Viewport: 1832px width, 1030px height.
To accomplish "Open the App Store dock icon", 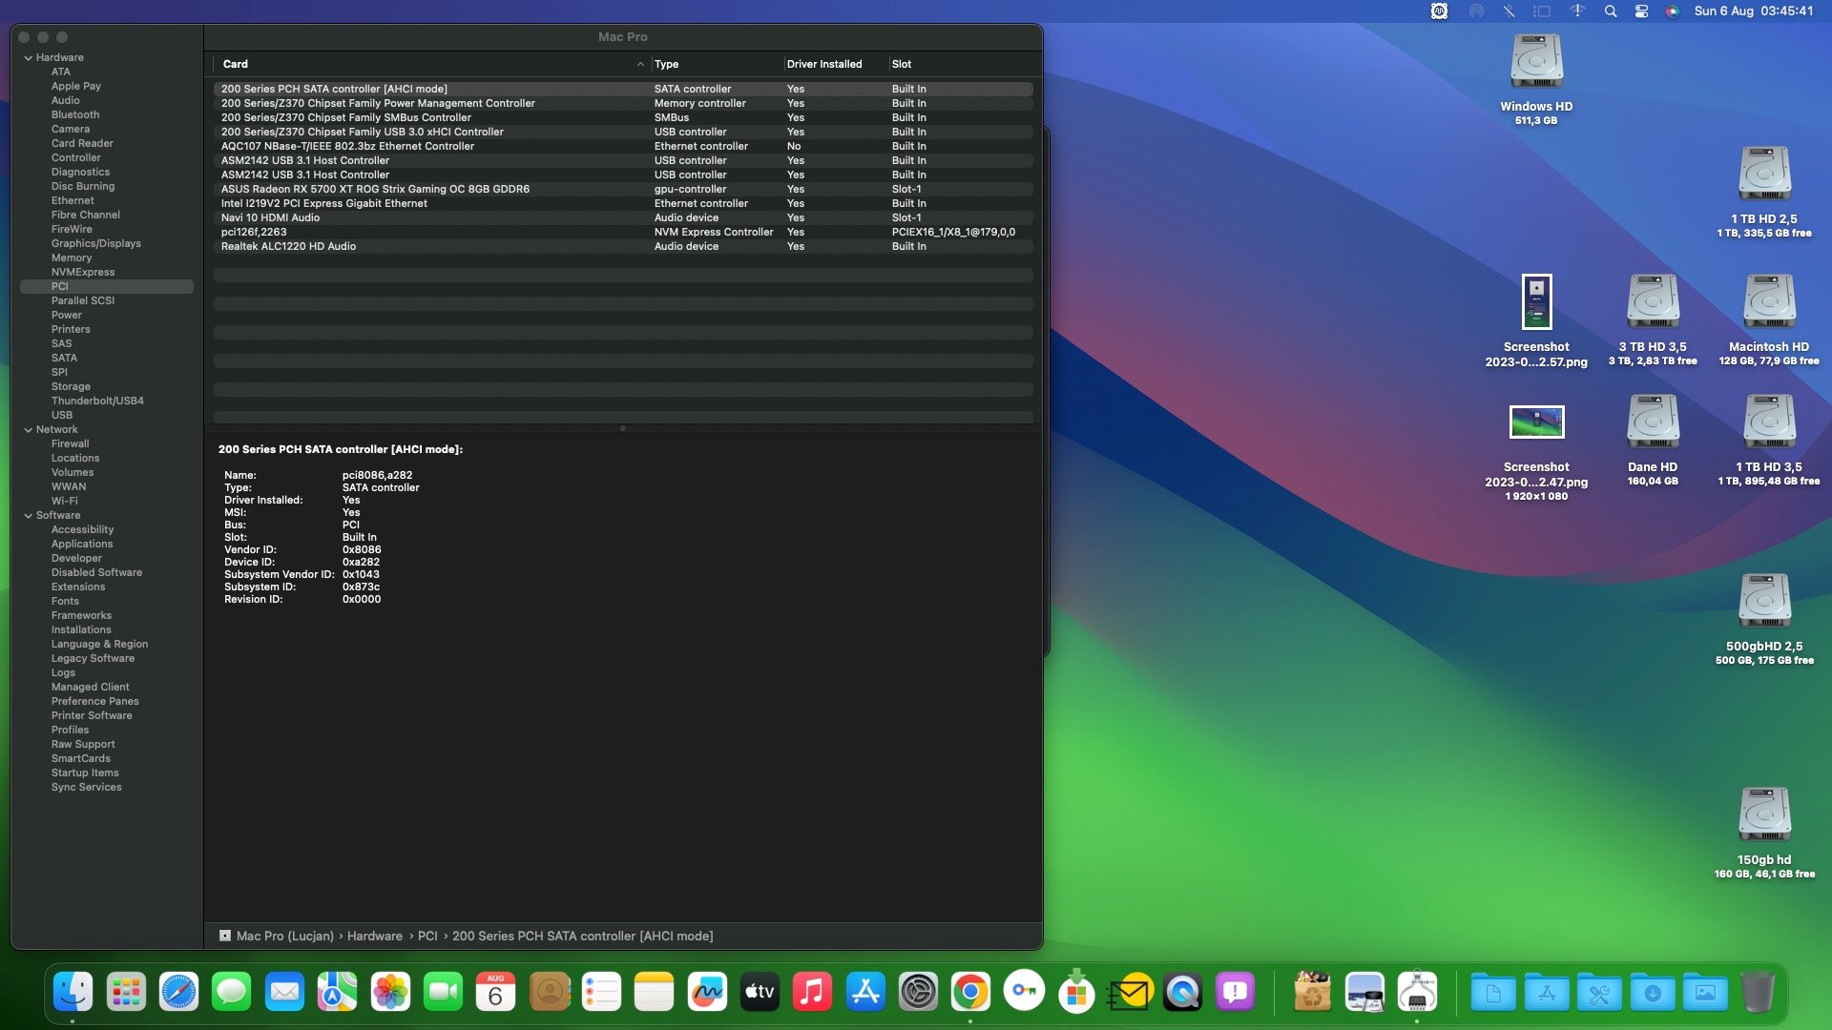I will [x=865, y=992].
